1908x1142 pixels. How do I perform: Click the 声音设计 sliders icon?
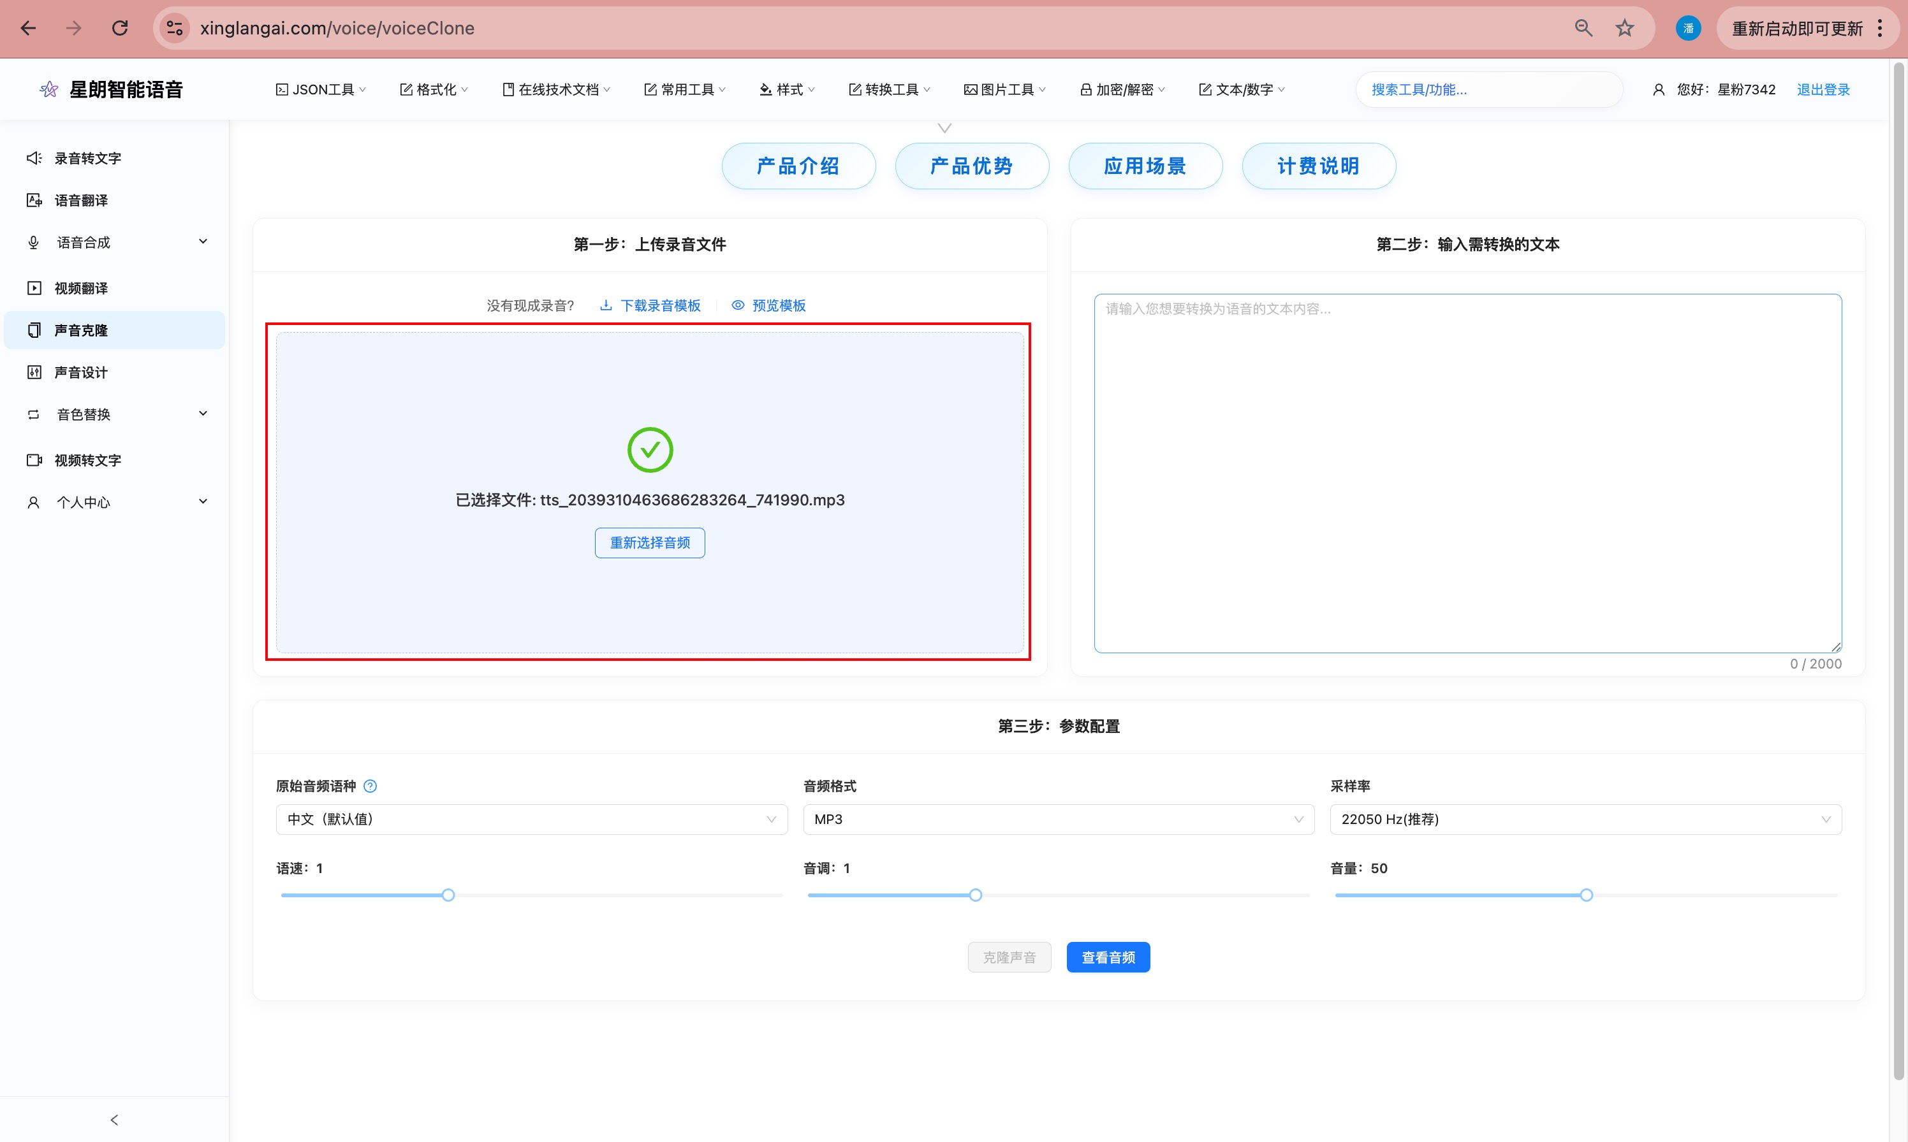[34, 372]
